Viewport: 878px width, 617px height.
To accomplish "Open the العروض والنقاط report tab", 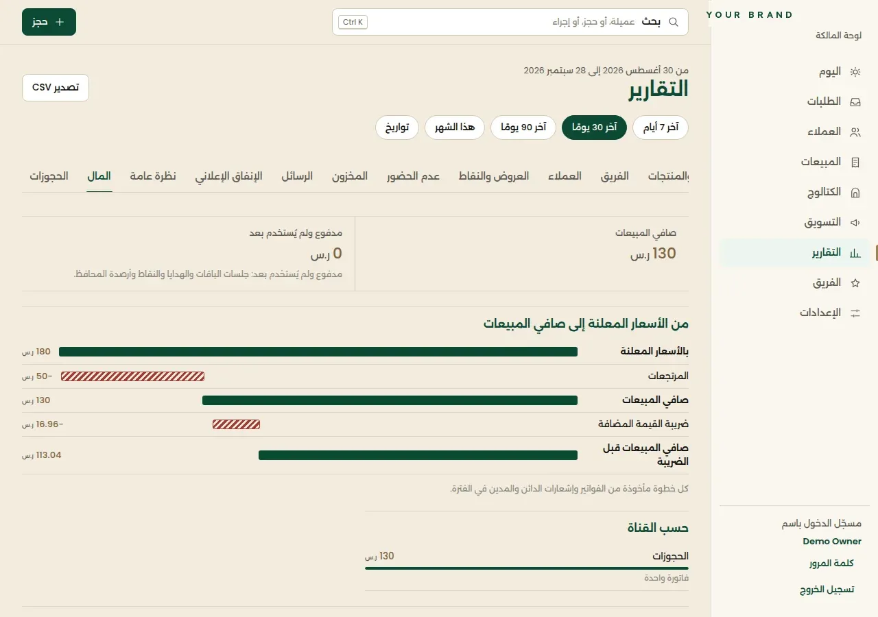I will point(494,176).
